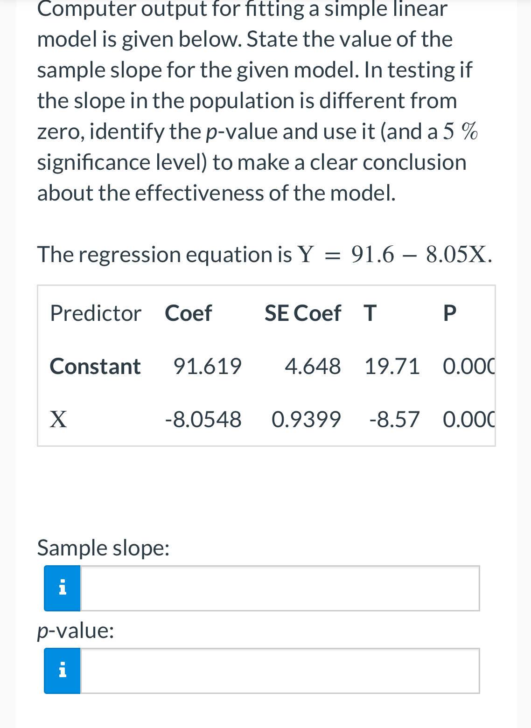Click the info icon beside Sample slope field
The height and width of the screenshot is (728, 531).
tap(62, 588)
